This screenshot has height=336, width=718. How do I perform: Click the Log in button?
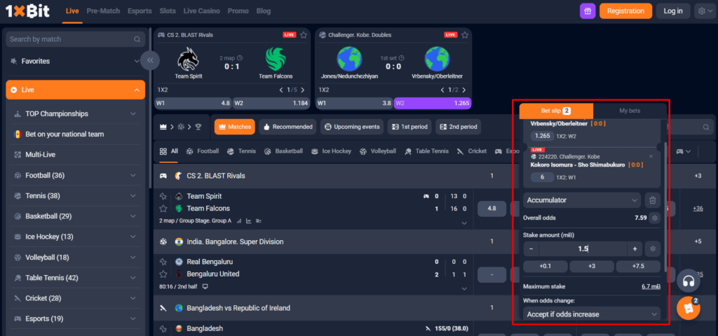point(673,11)
